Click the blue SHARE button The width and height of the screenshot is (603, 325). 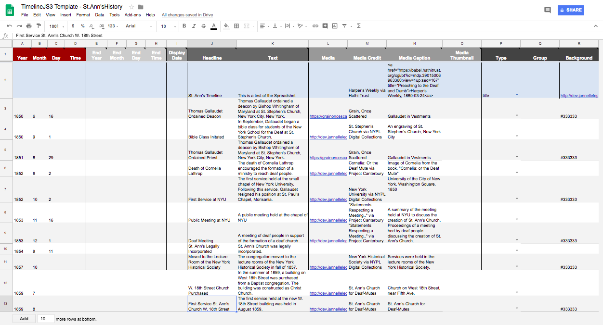pos(570,10)
